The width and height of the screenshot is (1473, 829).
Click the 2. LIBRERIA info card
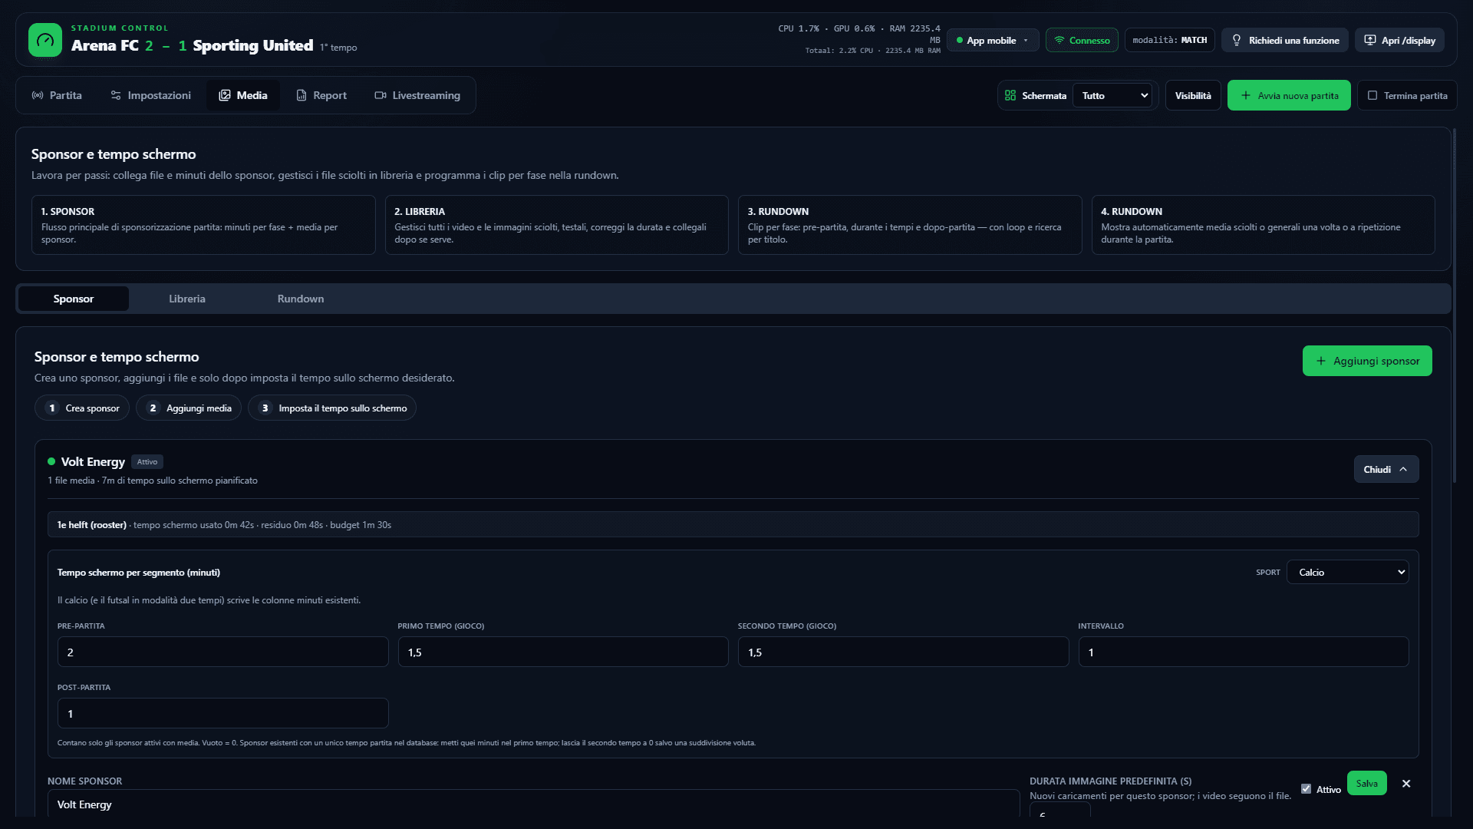click(x=556, y=225)
